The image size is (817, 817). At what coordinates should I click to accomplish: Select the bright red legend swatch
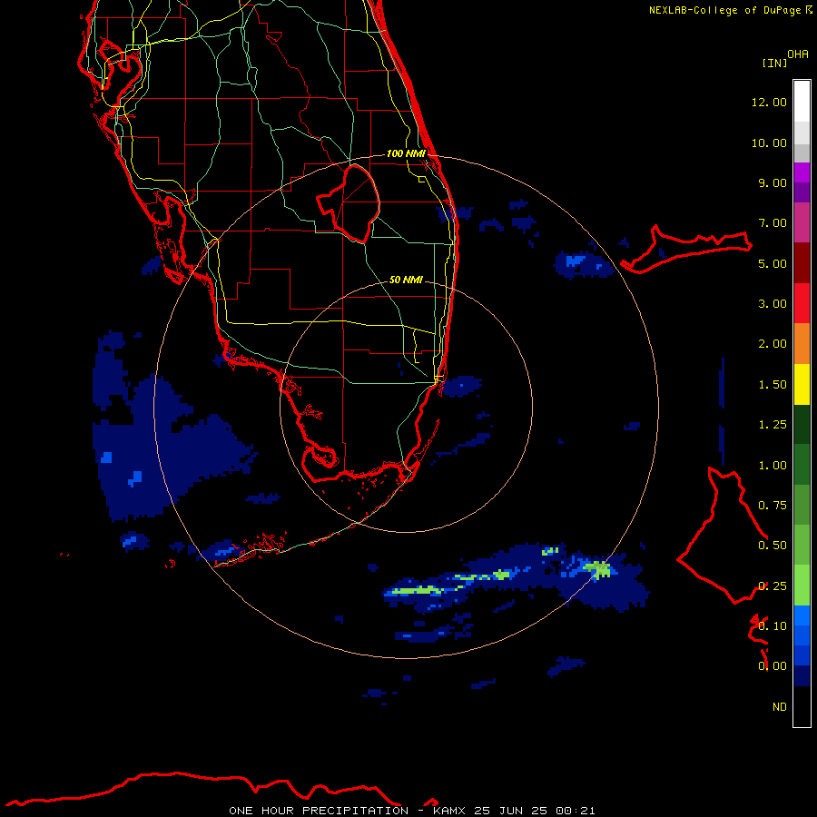tap(802, 303)
